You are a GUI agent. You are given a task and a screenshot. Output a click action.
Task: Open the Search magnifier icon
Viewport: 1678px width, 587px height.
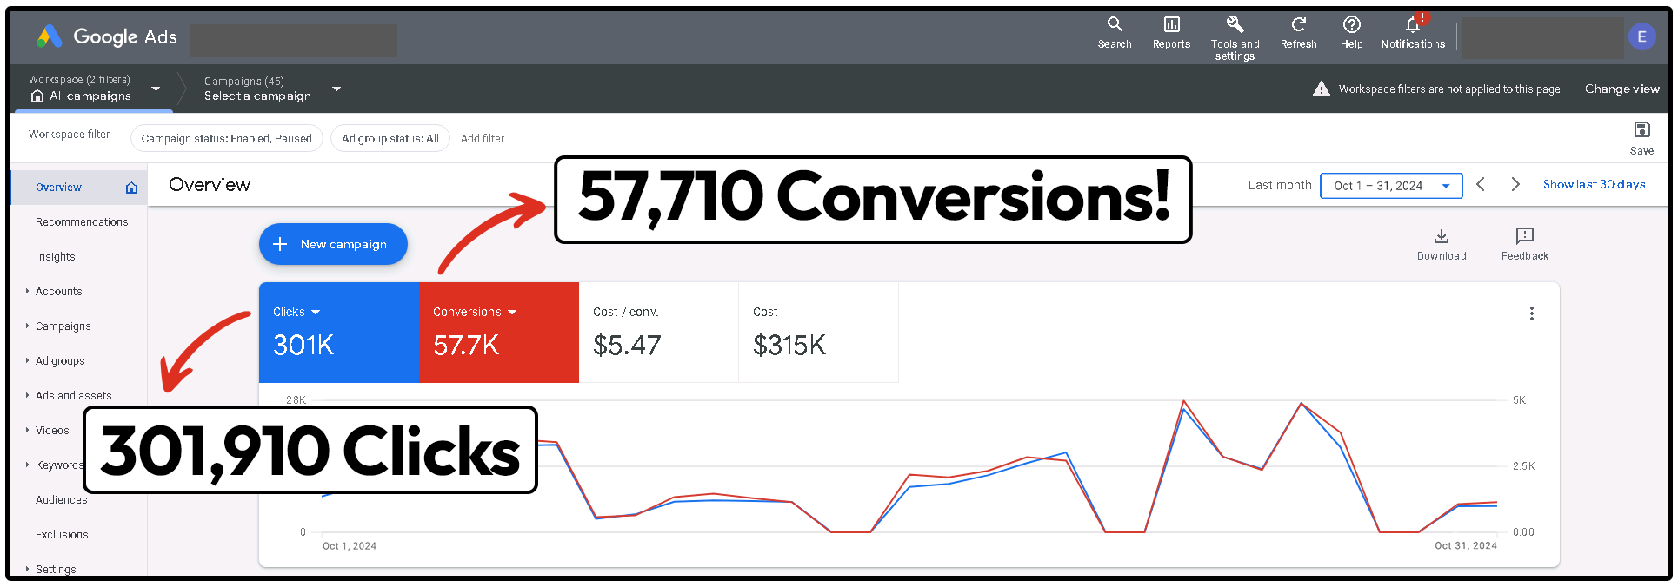1114,25
